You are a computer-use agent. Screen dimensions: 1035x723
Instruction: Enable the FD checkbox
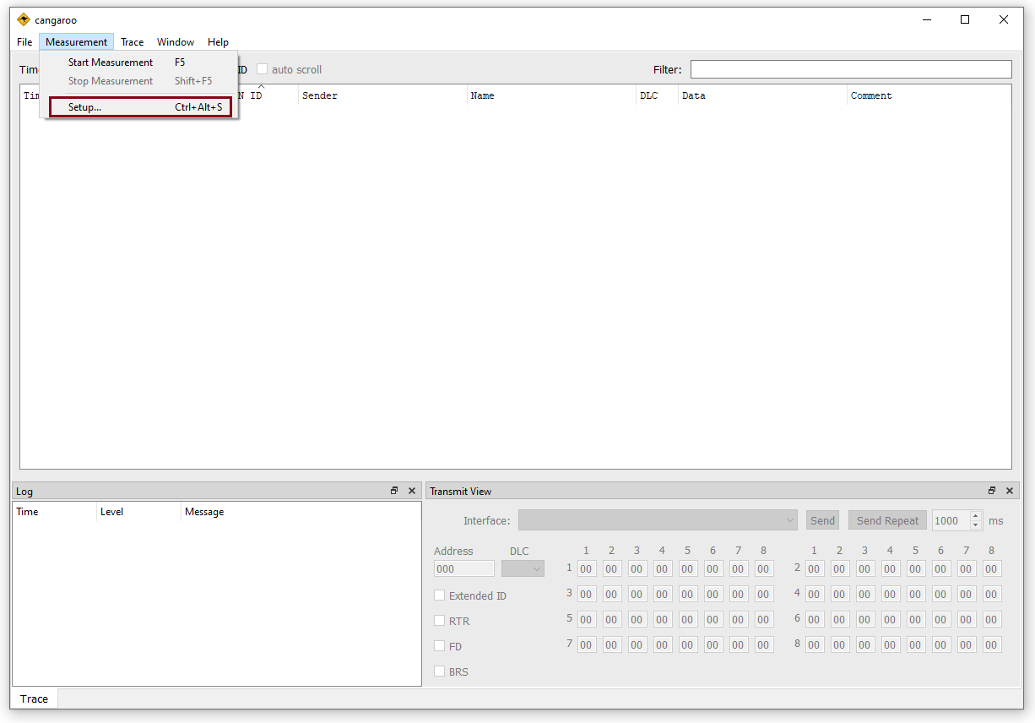click(439, 646)
